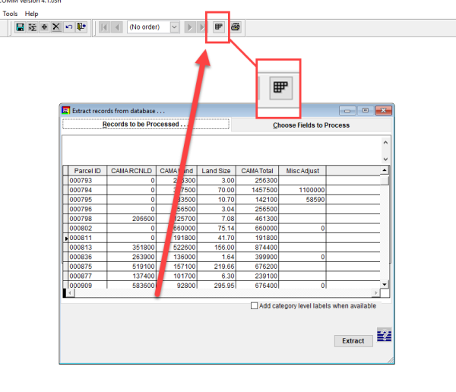
Task: Go to first record navigation arrow
Action: point(104,27)
